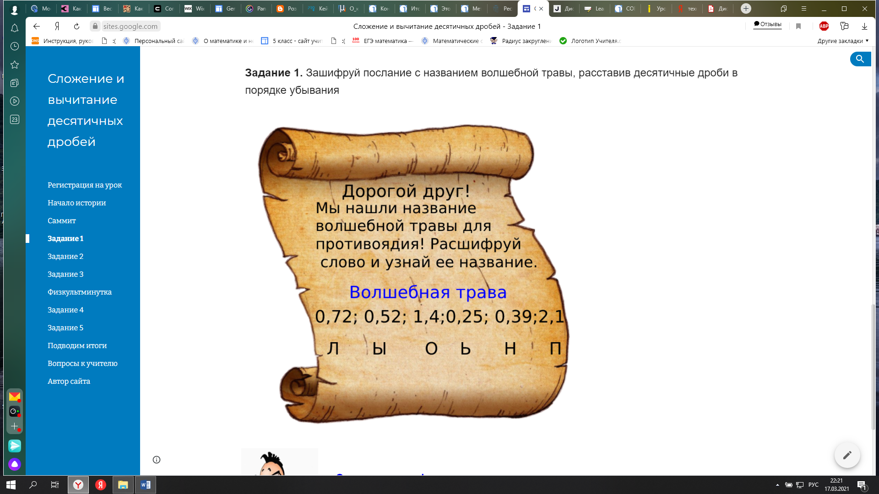Click Вопросы к учителю link
879x494 pixels.
(x=82, y=363)
